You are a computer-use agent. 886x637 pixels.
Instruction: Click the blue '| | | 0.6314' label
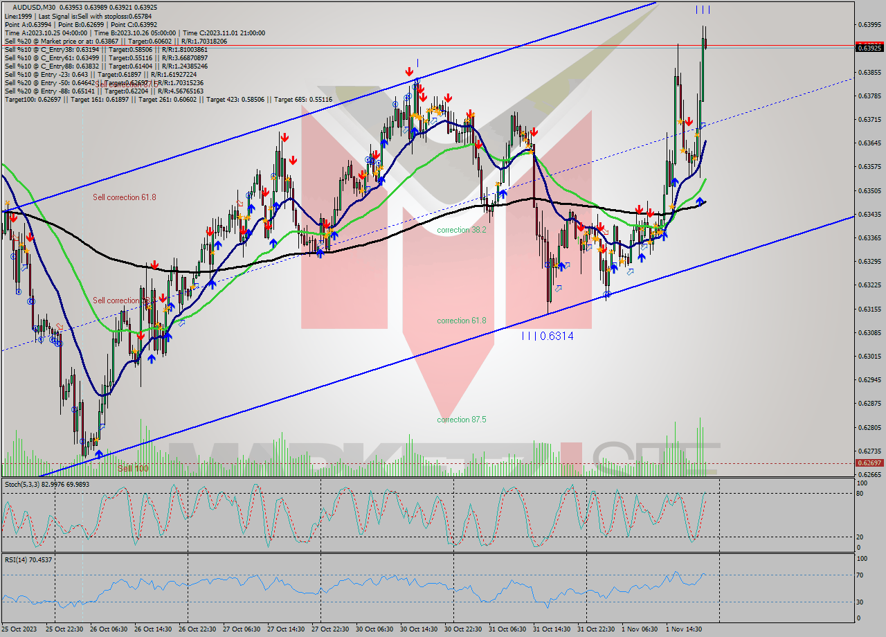click(547, 336)
